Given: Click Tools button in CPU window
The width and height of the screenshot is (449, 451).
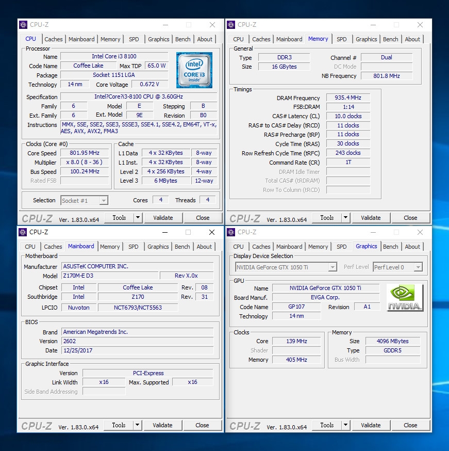Looking at the screenshot, I should [119, 218].
